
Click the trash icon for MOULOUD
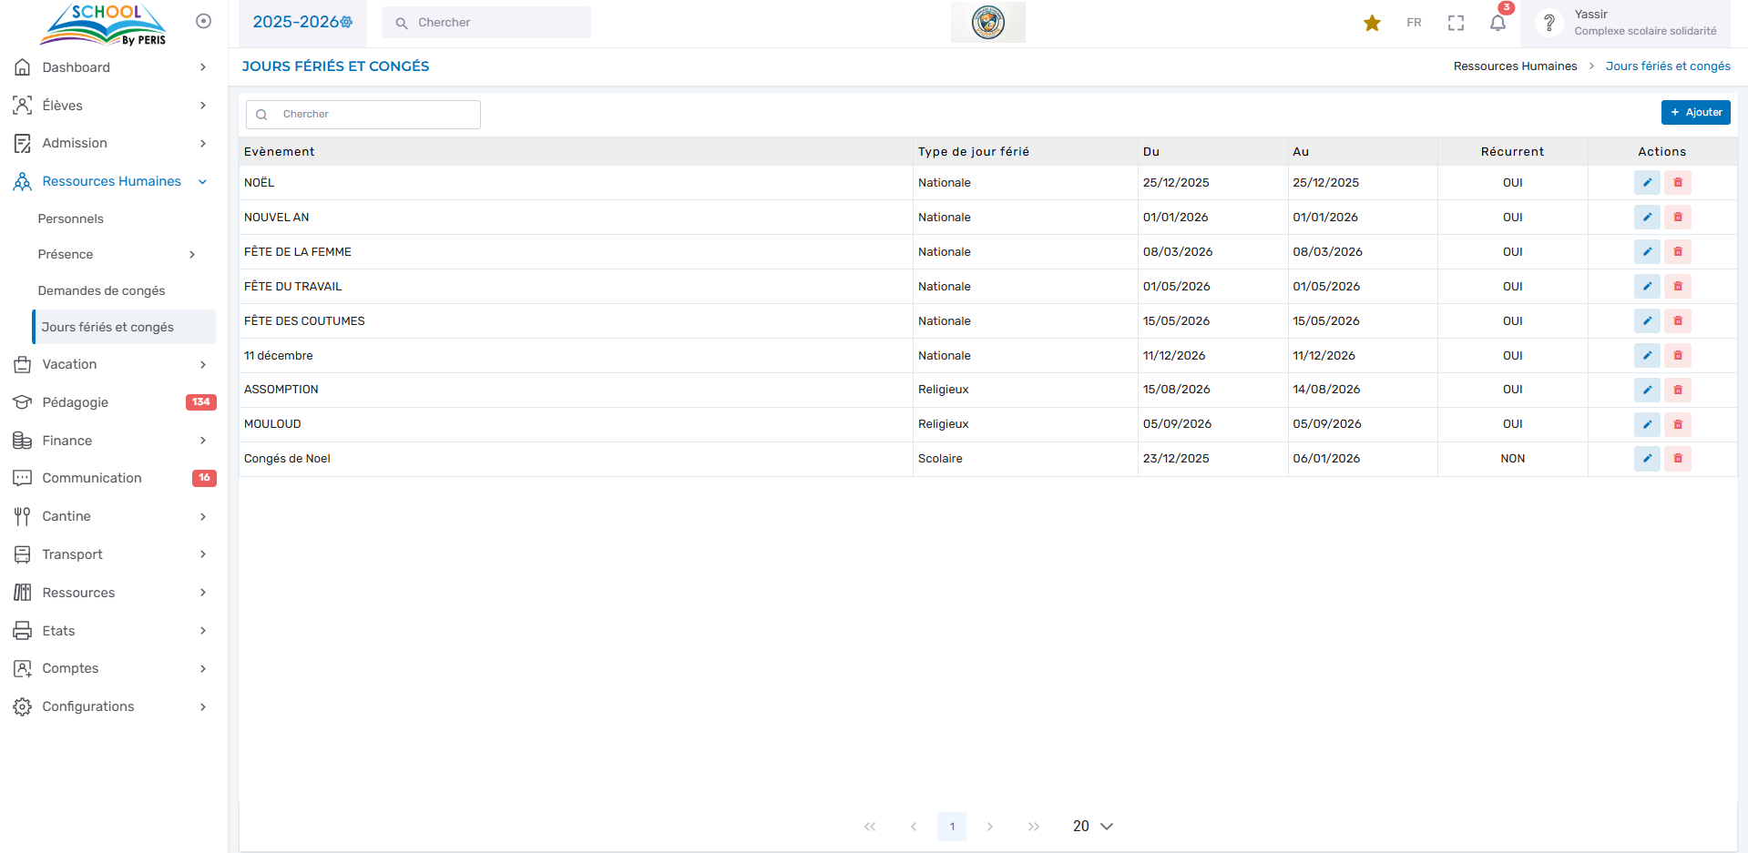click(1677, 424)
